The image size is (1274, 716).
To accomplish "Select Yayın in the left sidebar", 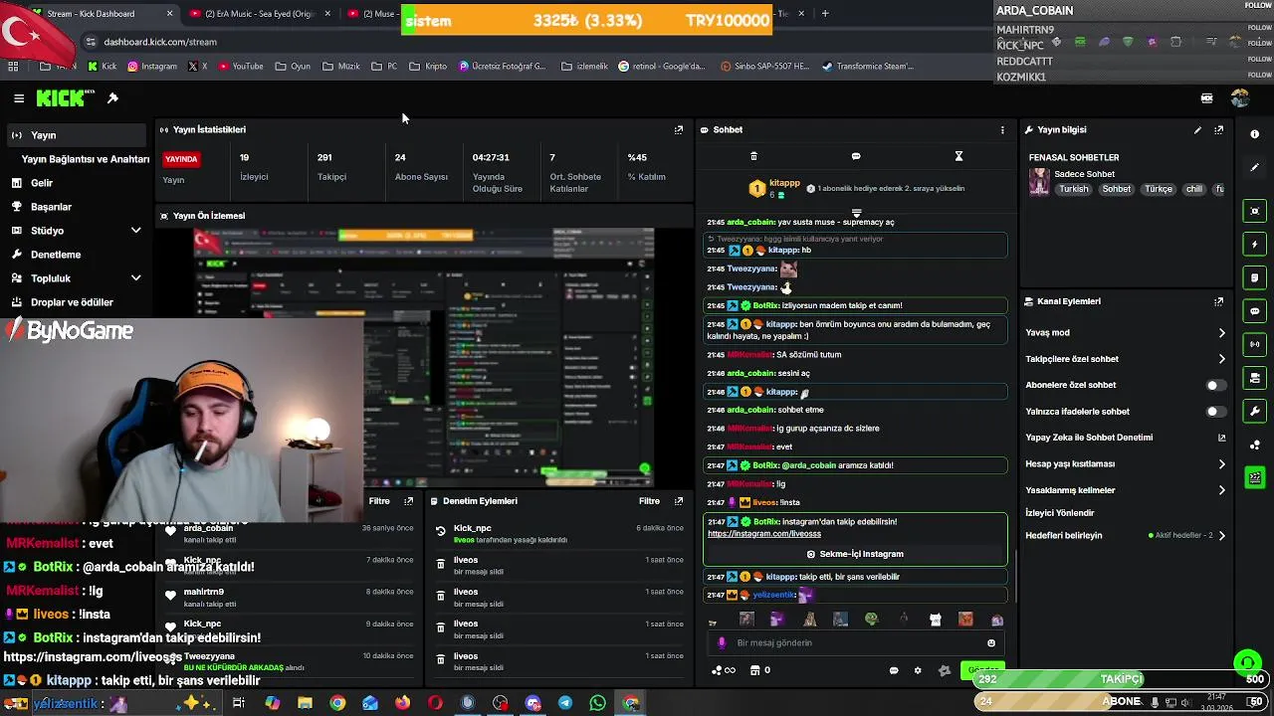I will point(78,135).
